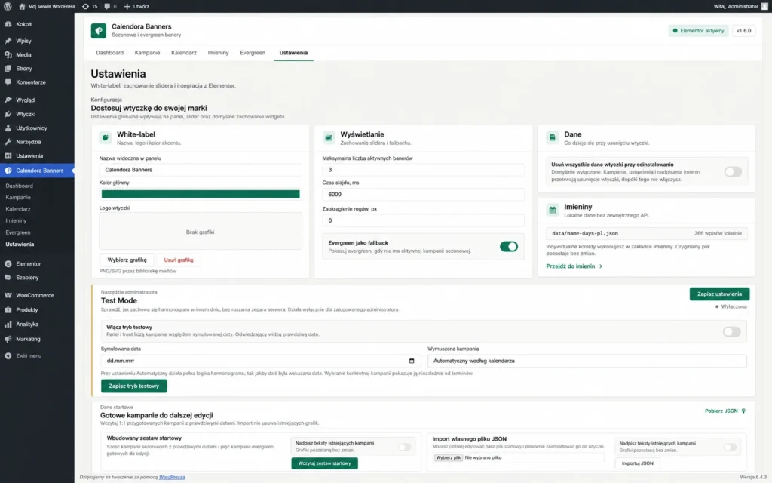
Task: Click the Wygląd brush icon in sidebar
Action: (x=8, y=100)
